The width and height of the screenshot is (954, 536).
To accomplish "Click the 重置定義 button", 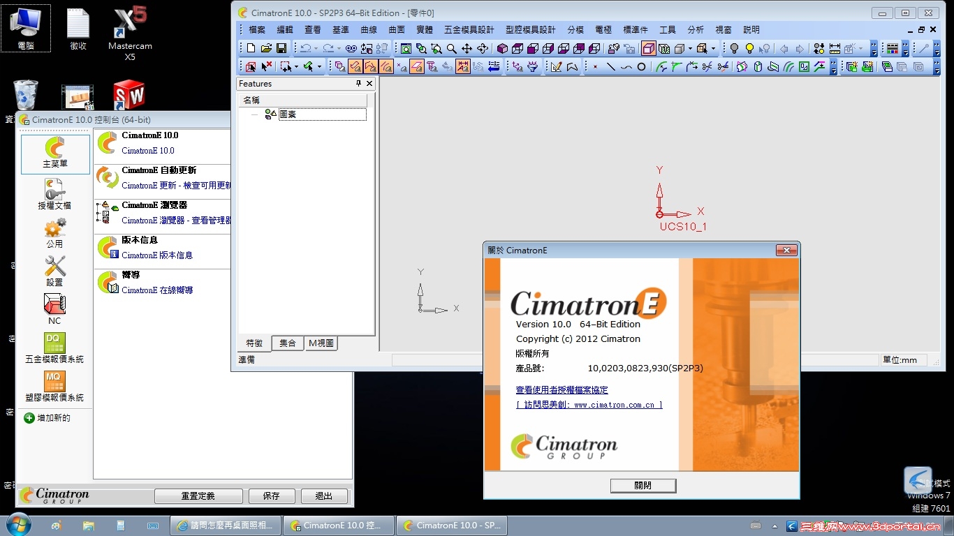I will (x=198, y=496).
